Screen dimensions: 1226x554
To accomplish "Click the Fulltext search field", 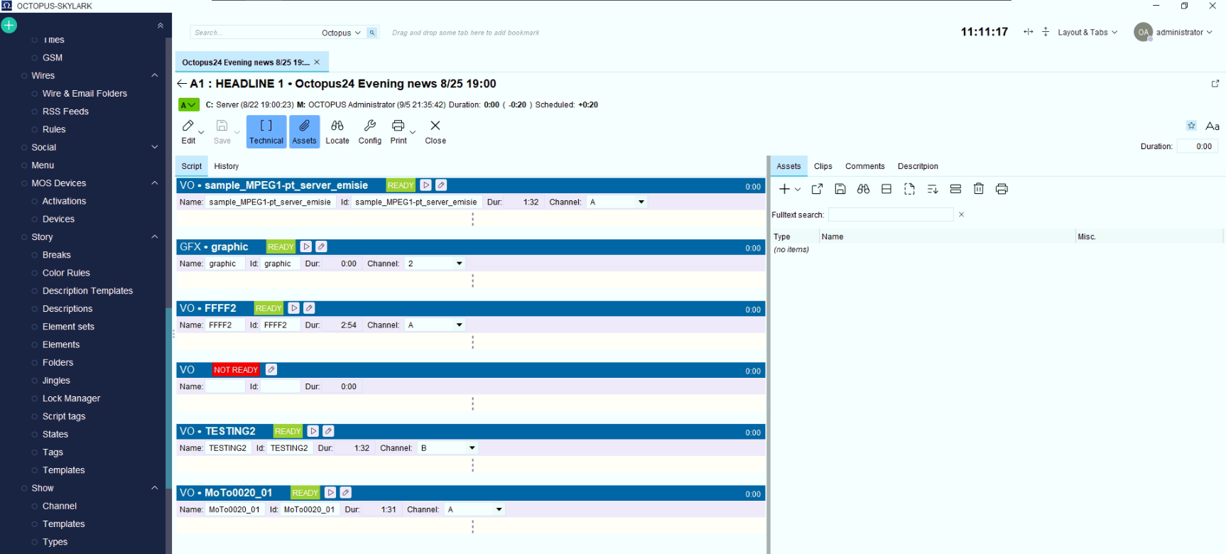I will [x=891, y=214].
